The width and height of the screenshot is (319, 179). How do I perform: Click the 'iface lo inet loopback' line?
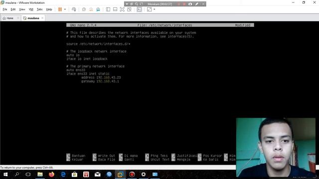point(87,59)
